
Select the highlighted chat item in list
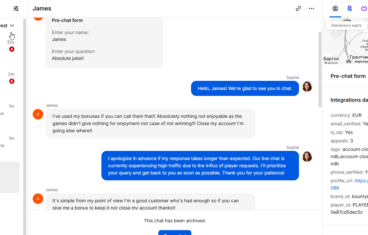pyautogui.click(x=10, y=177)
